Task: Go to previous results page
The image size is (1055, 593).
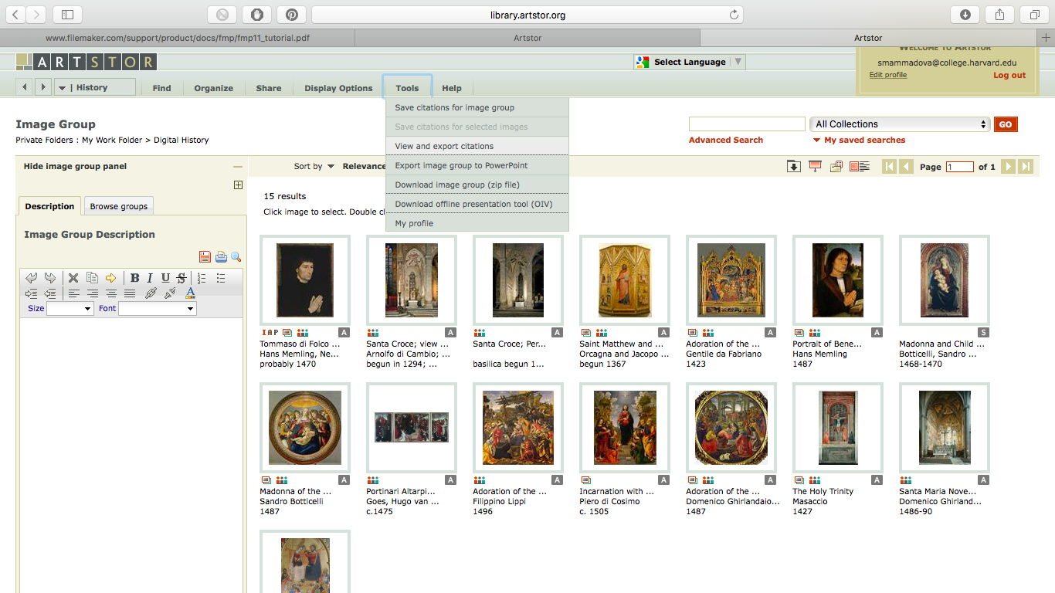Action: [x=907, y=166]
